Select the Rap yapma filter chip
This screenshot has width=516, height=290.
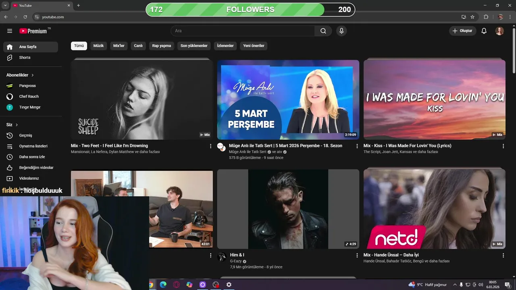pos(162,46)
